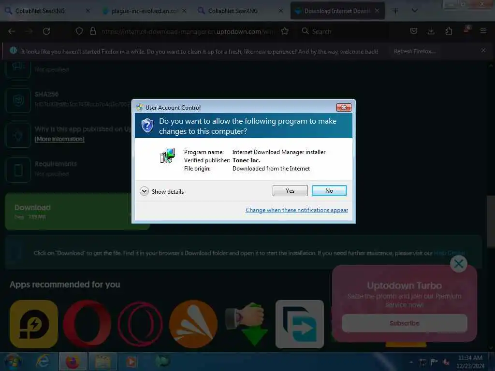Image resolution: width=495 pixels, height=371 pixels.
Task: Open the orange recommended app icon
Action: coord(193,324)
